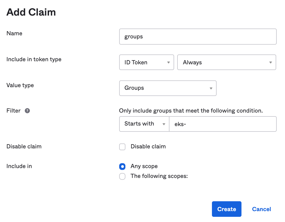This screenshot has width=285, height=222.
Task: Click the Name field containing groups
Action: 198,37
